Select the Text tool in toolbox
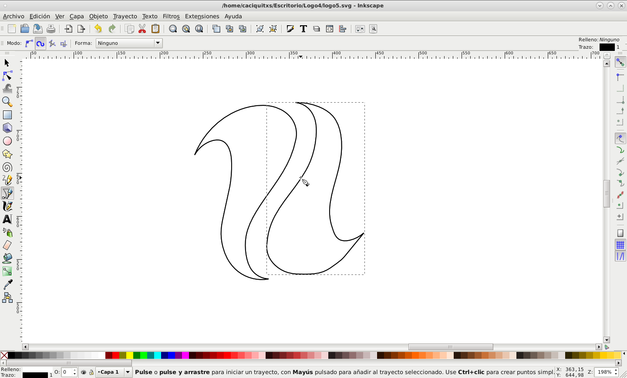The width and height of the screenshot is (627, 378). (x=7, y=219)
